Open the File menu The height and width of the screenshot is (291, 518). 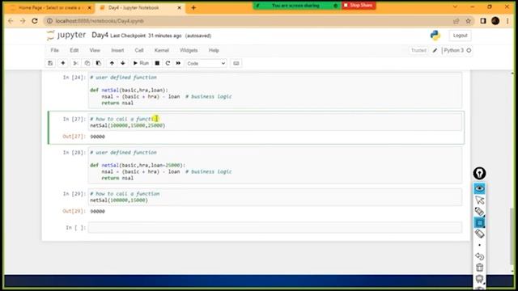pyautogui.click(x=55, y=50)
